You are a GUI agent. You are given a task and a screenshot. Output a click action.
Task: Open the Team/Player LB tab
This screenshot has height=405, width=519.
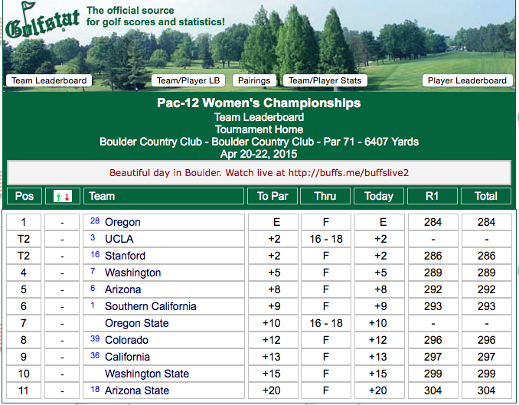pos(188,80)
